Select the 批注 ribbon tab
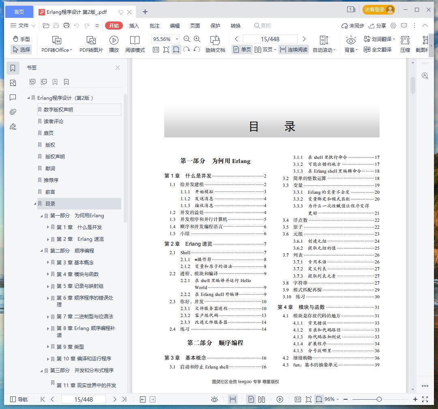 tap(155, 26)
